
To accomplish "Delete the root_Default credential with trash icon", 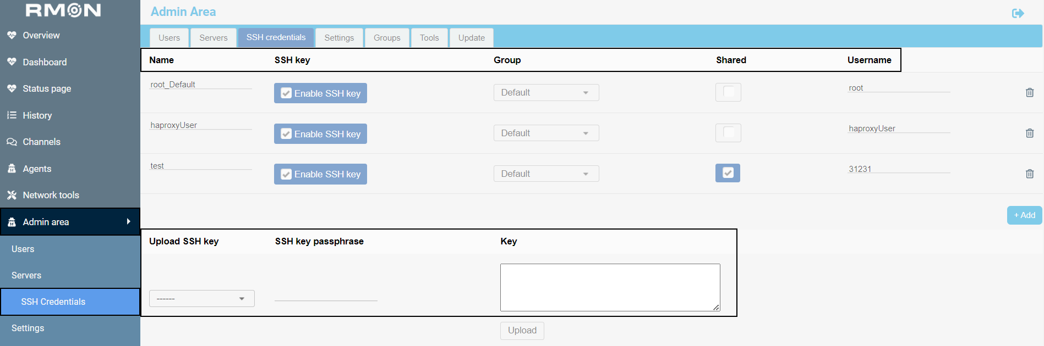I will (1030, 92).
